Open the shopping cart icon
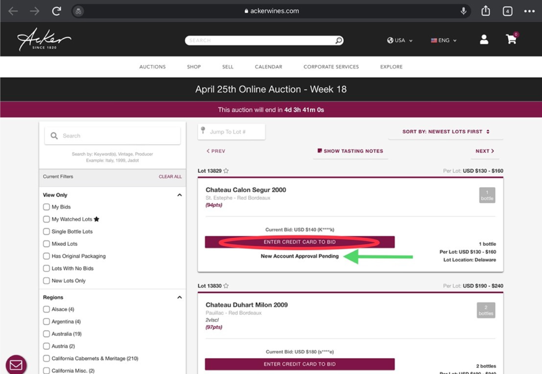This screenshot has width=542, height=374. tap(511, 39)
